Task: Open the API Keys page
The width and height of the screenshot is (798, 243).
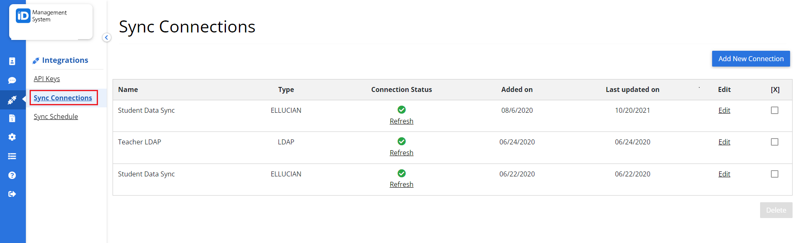Action: 46,78
